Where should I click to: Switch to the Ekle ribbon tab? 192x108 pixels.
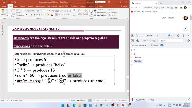[x=16, y=6]
